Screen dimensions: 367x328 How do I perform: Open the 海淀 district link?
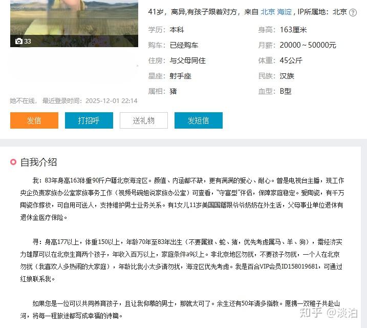click(x=285, y=12)
